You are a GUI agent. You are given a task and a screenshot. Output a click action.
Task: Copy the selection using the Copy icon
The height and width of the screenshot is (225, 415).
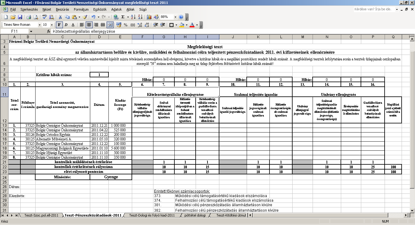pos(67,17)
